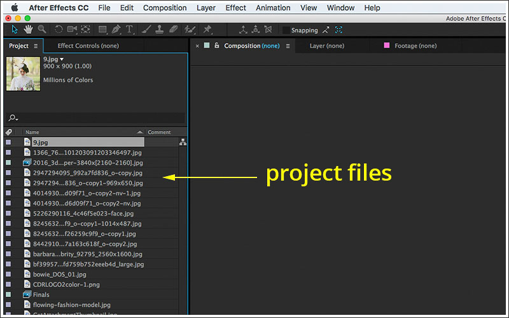
Task: Select the Horizontal Type tool
Action: pyautogui.click(x=130, y=30)
